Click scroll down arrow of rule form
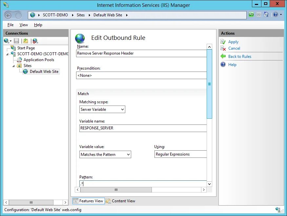The image size is (287, 216). pyautogui.click(x=209, y=184)
